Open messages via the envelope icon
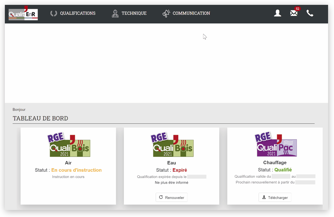This screenshot has height=217, width=334. coord(294,13)
